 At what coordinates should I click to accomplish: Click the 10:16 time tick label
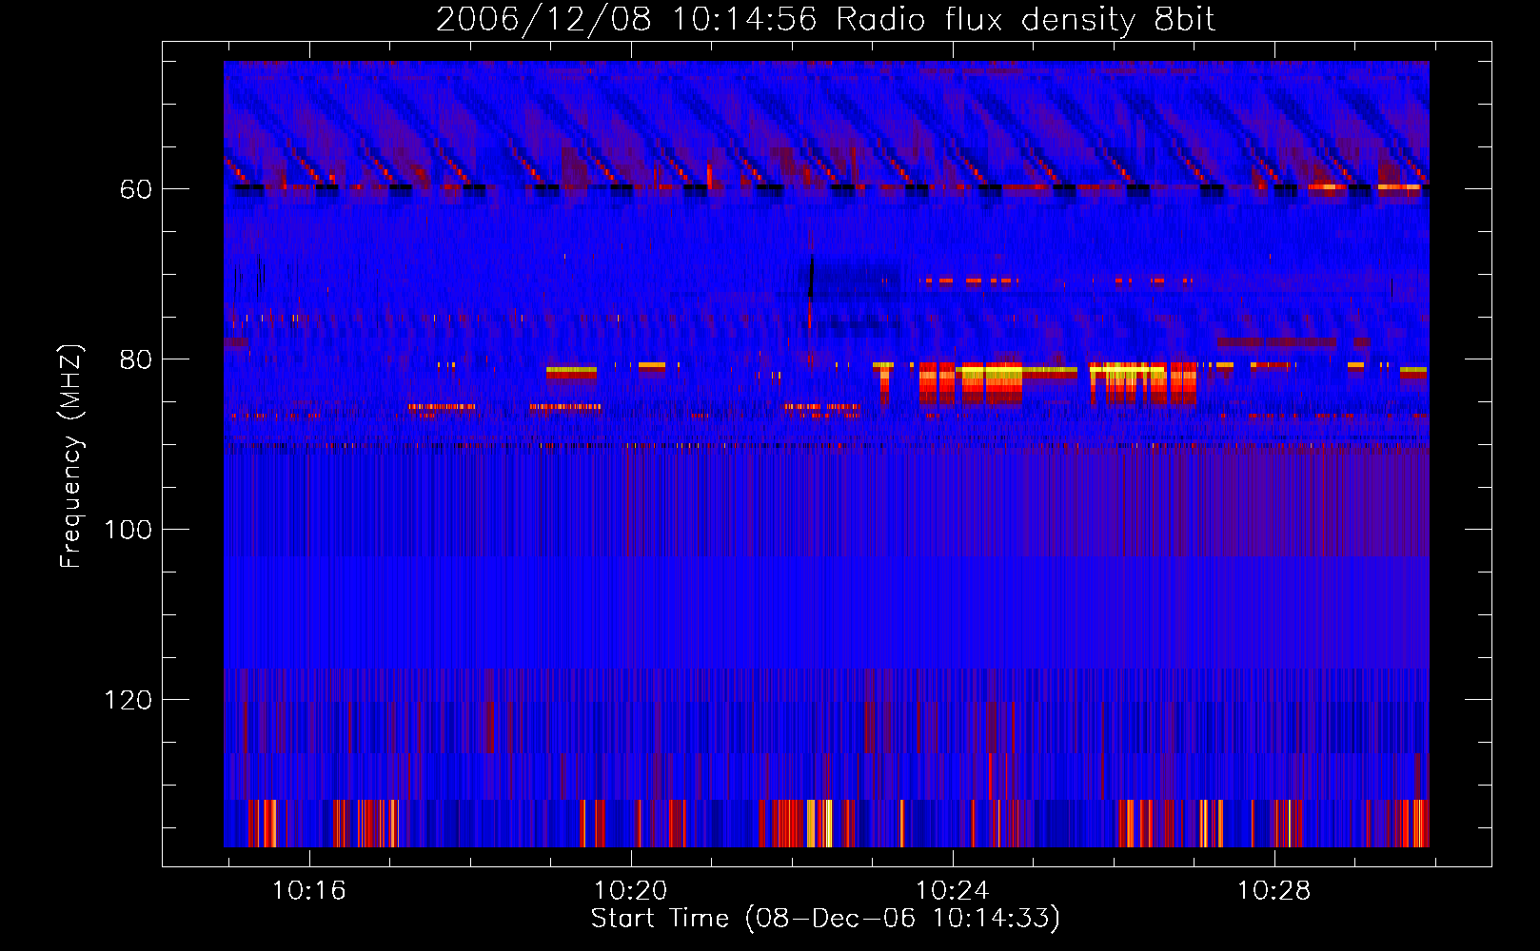308,891
